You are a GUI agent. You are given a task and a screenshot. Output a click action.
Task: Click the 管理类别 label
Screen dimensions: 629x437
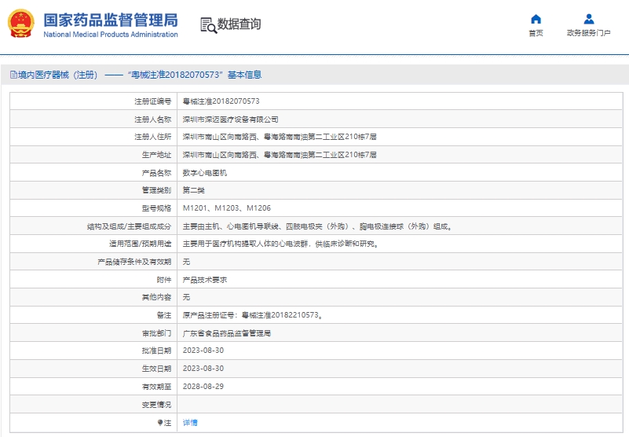pos(156,190)
